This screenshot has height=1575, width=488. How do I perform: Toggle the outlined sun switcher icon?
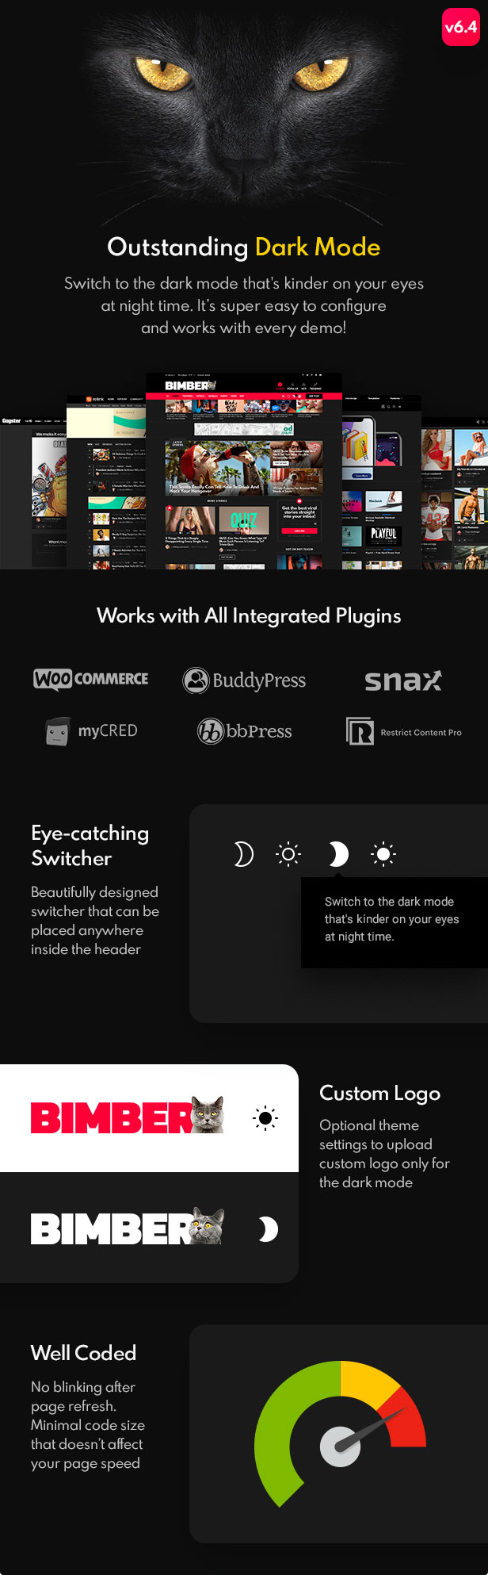(x=288, y=854)
